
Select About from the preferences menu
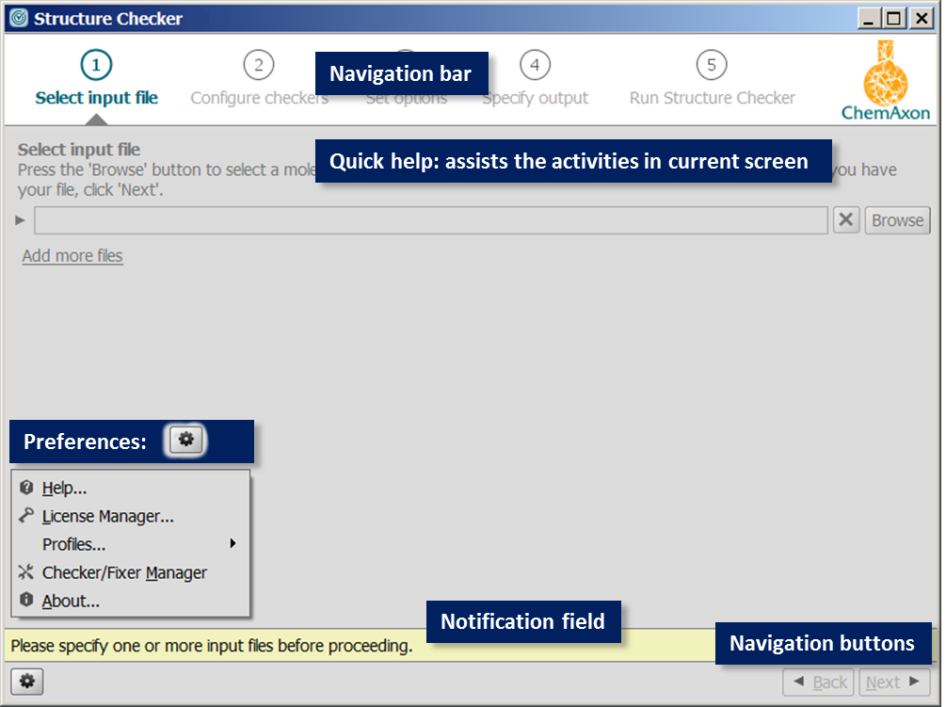point(71,601)
